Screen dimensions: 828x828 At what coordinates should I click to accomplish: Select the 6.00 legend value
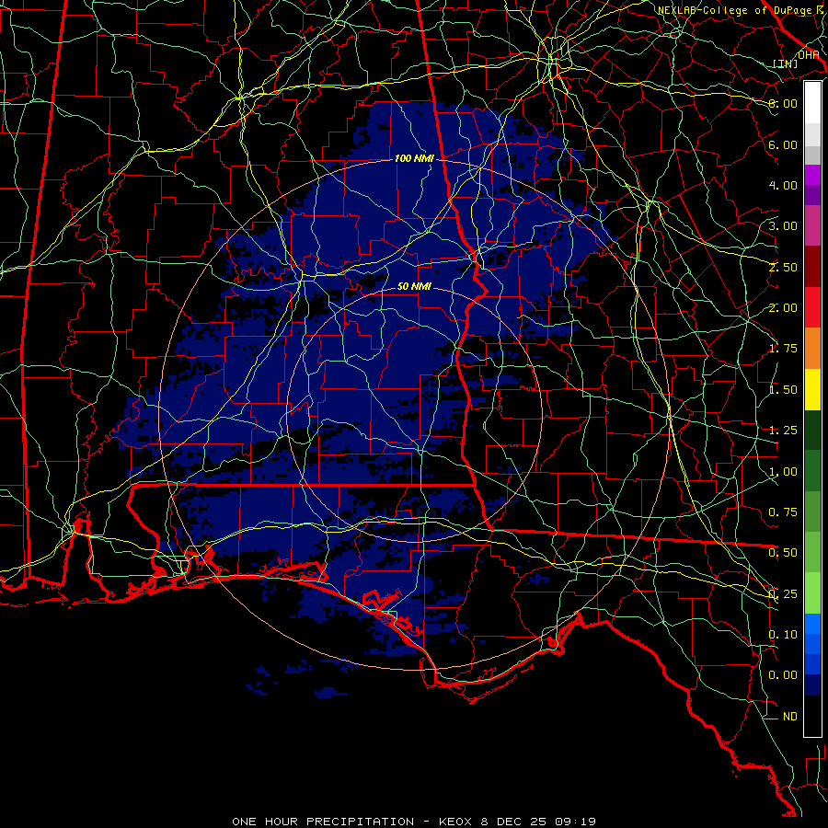click(x=783, y=144)
